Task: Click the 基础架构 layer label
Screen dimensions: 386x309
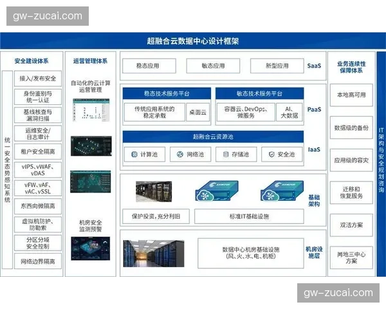Action: click(314, 201)
